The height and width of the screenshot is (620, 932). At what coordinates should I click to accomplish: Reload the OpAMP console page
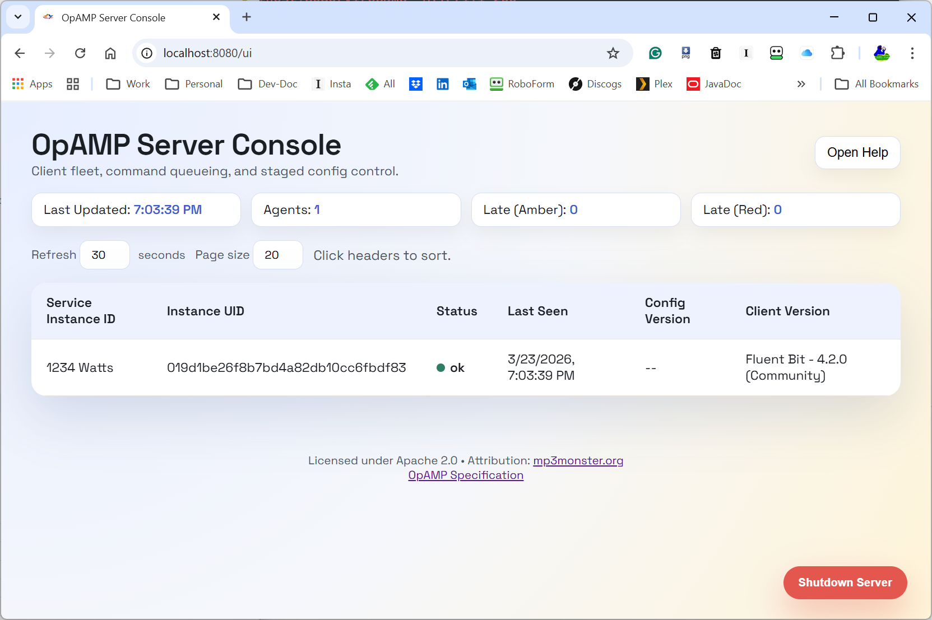pos(80,53)
